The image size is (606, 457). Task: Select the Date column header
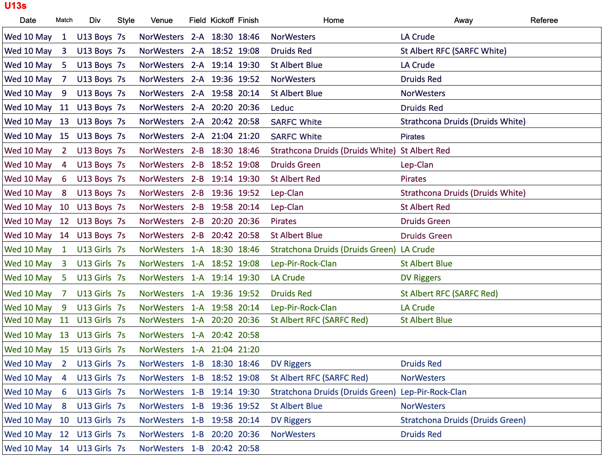pyautogui.click(x=28, y=20)
